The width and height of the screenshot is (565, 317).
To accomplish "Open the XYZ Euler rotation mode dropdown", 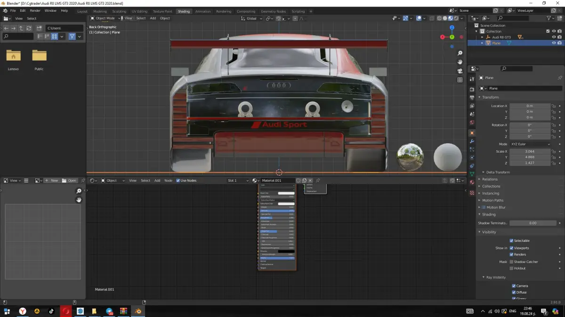I will pyautogui.click(x=530, y=144).
